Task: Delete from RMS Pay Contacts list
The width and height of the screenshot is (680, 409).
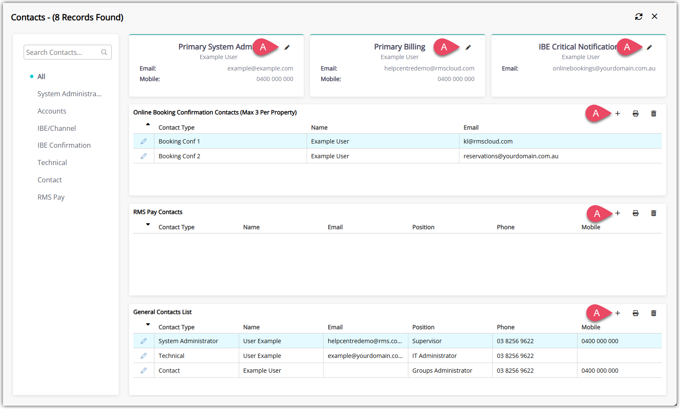Action: (x=653, y=213)
